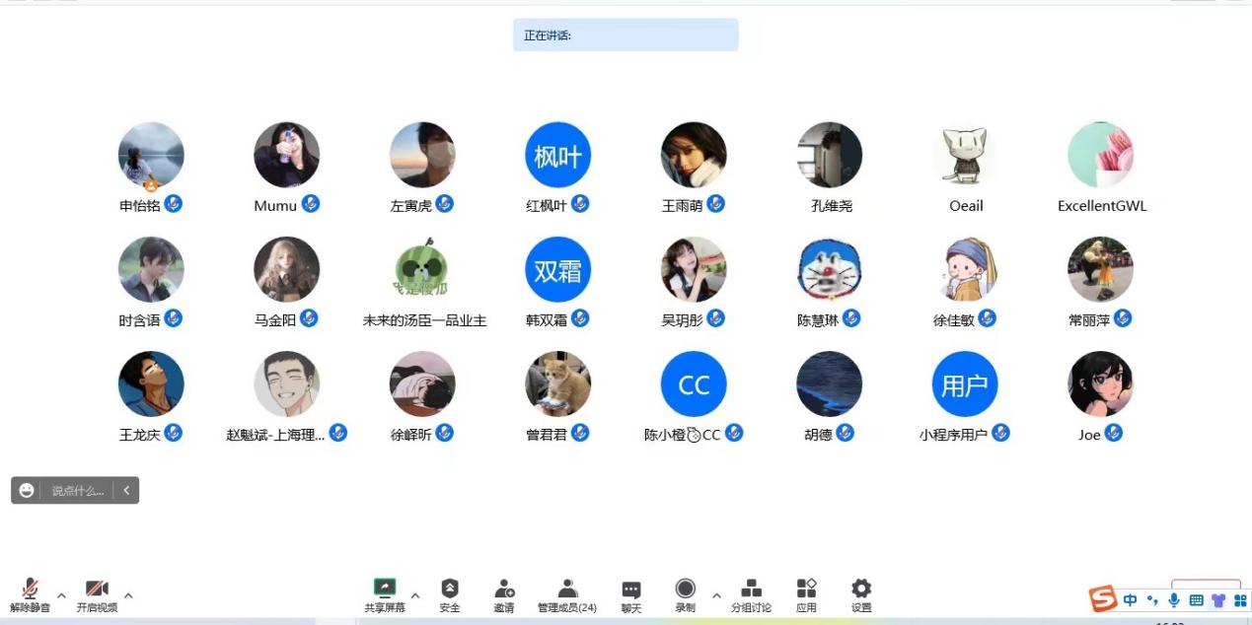Open the Apps (应用) icon
Viewport: 1252px width, 625px height.
coord(806,594)
